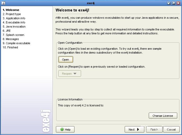This screenshot has height=135, width=182.
Task: Click the green Help question mark icon
Action: pyautogui.click(x=62, y=129)
